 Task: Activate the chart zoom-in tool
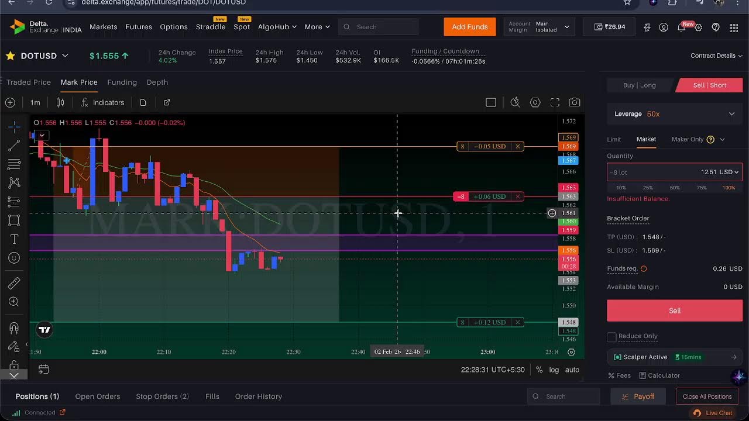[x=14, y=302]
